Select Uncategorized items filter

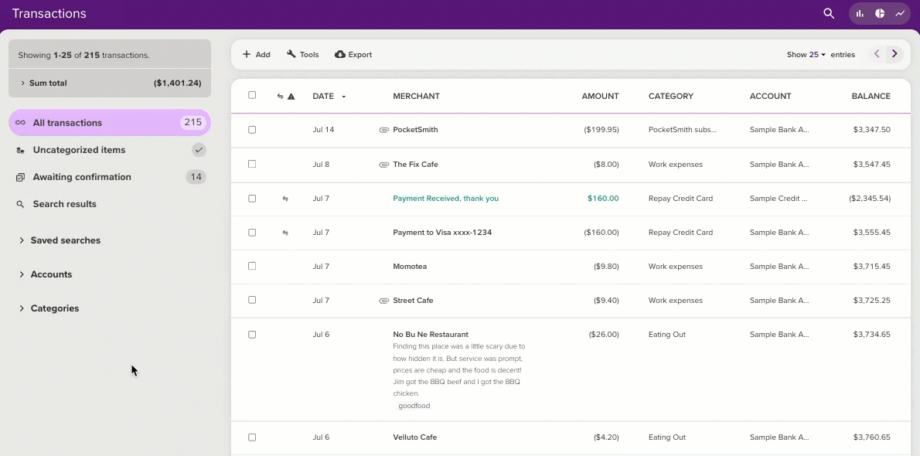110,150
